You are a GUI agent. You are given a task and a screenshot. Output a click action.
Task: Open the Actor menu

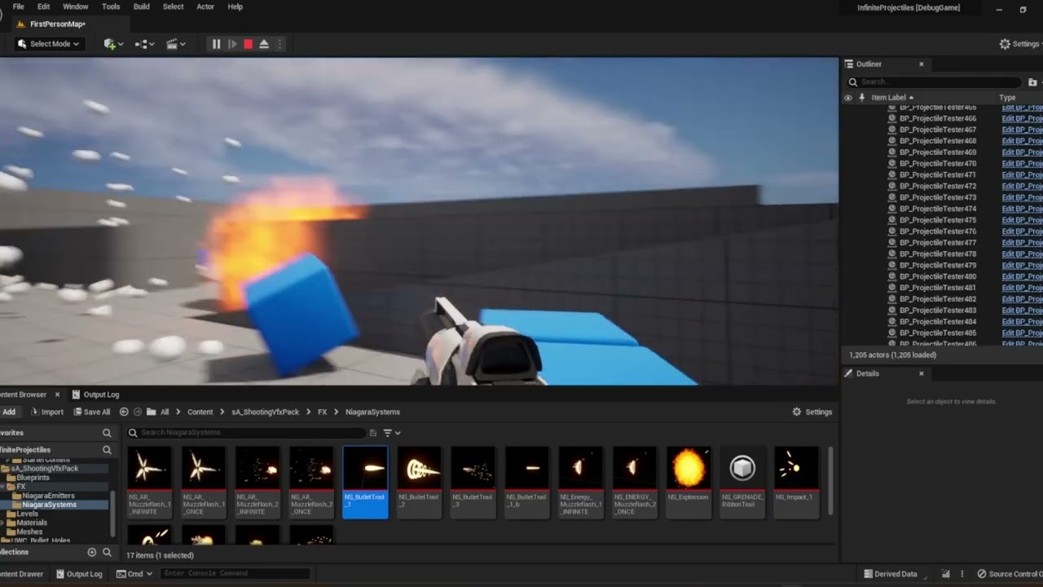coord(205,7)
